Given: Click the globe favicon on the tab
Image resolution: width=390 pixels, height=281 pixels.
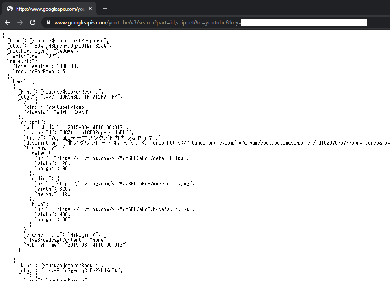Looking at the screenshot, I should click(x=10, y=9).
